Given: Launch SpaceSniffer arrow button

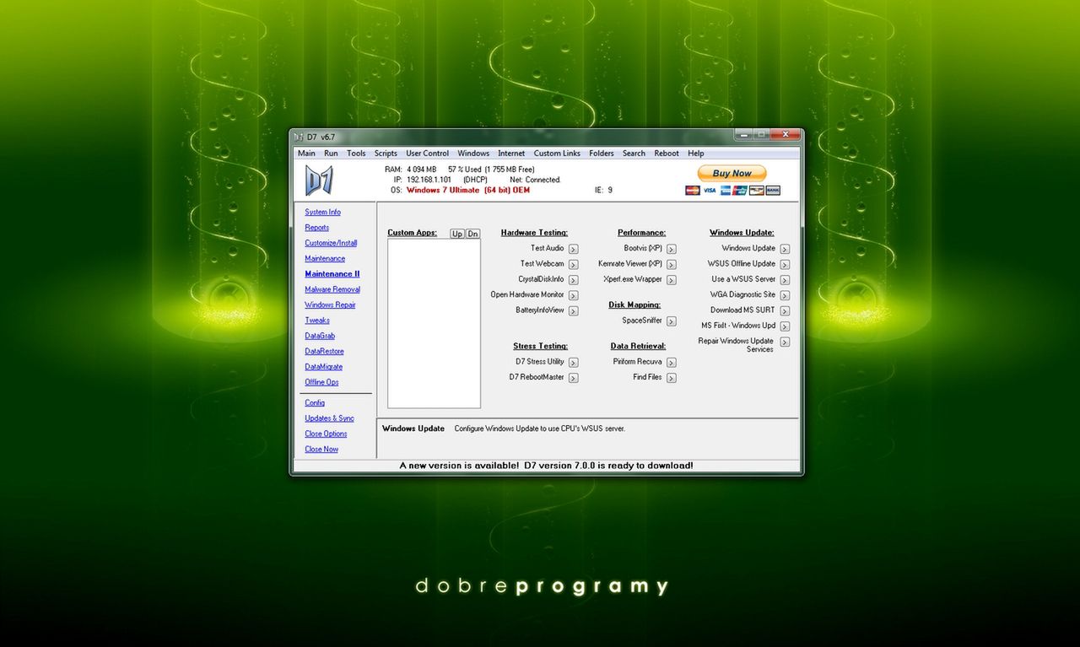Looking at the screenshot, I should coord(671,321).
